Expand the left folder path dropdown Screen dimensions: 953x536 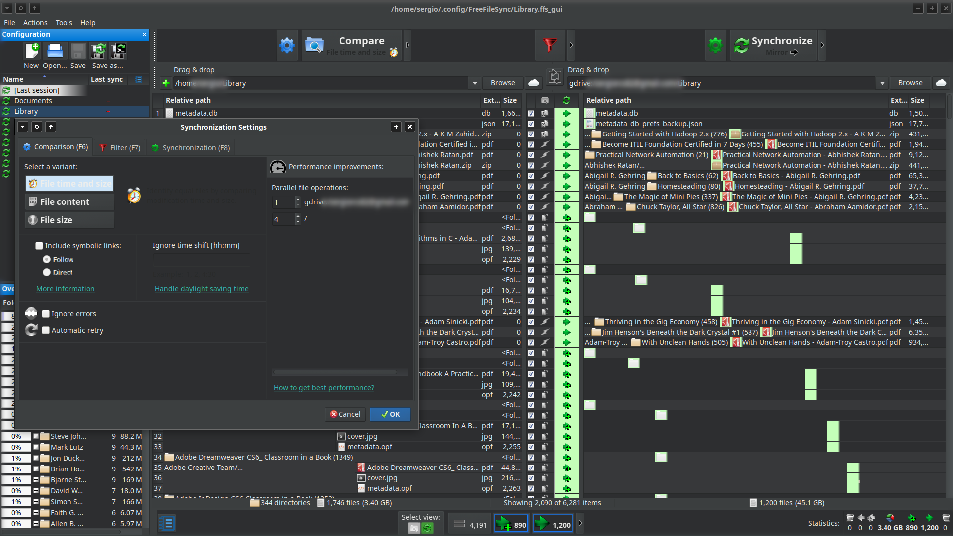pos(474,83)
